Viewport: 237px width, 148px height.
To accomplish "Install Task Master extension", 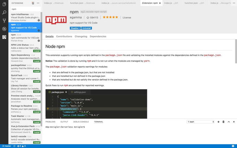I will 37,122.
